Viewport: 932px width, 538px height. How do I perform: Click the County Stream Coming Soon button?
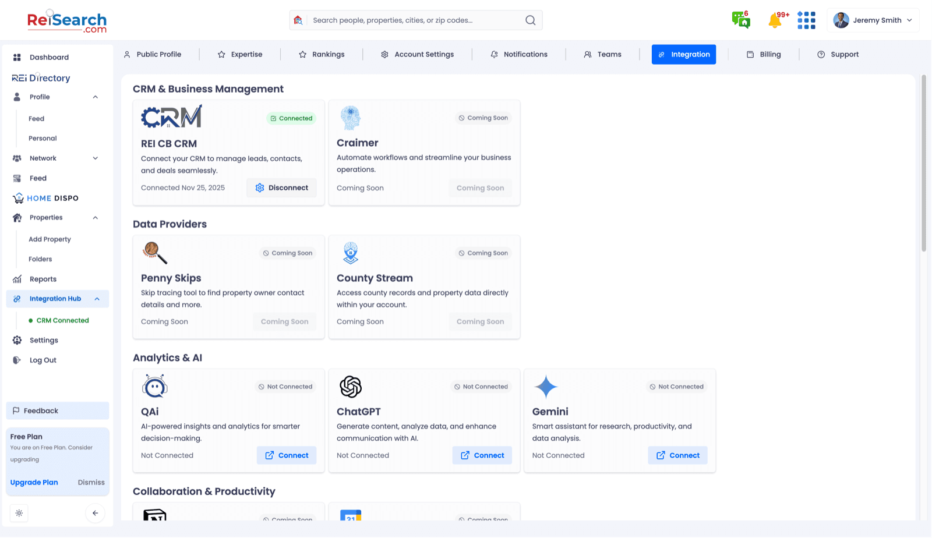coord(481,321)
